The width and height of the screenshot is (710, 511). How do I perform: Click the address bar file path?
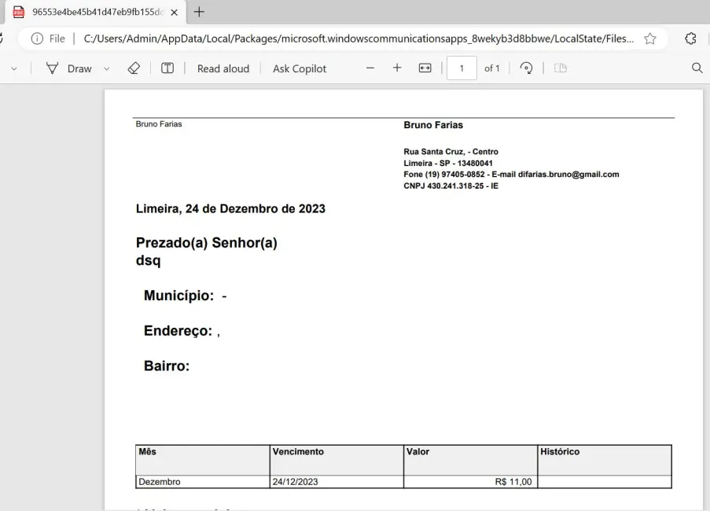point(359,39)
